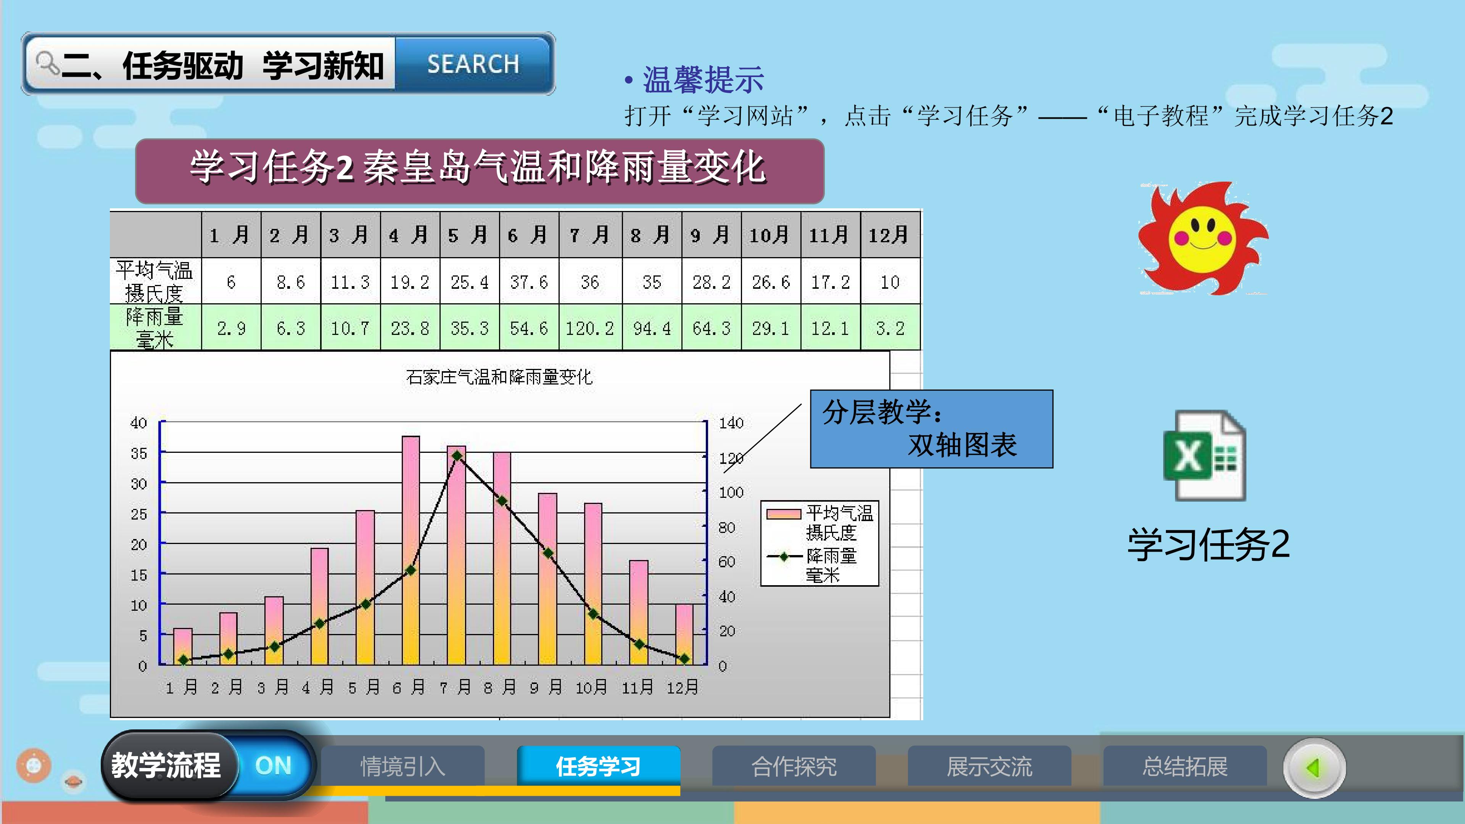This screenshot has width=1465, height=824.
Task: Click the orange planet icon at bottom-left
Action: 34,764
